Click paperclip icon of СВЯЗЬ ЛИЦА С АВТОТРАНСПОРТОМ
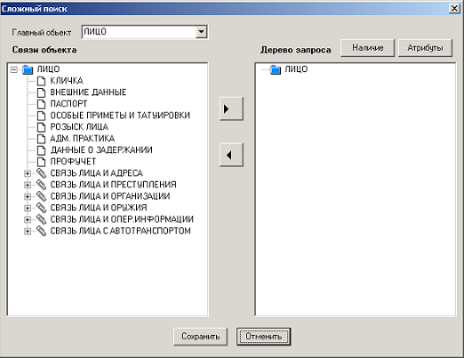 click(x=41, y=231)
